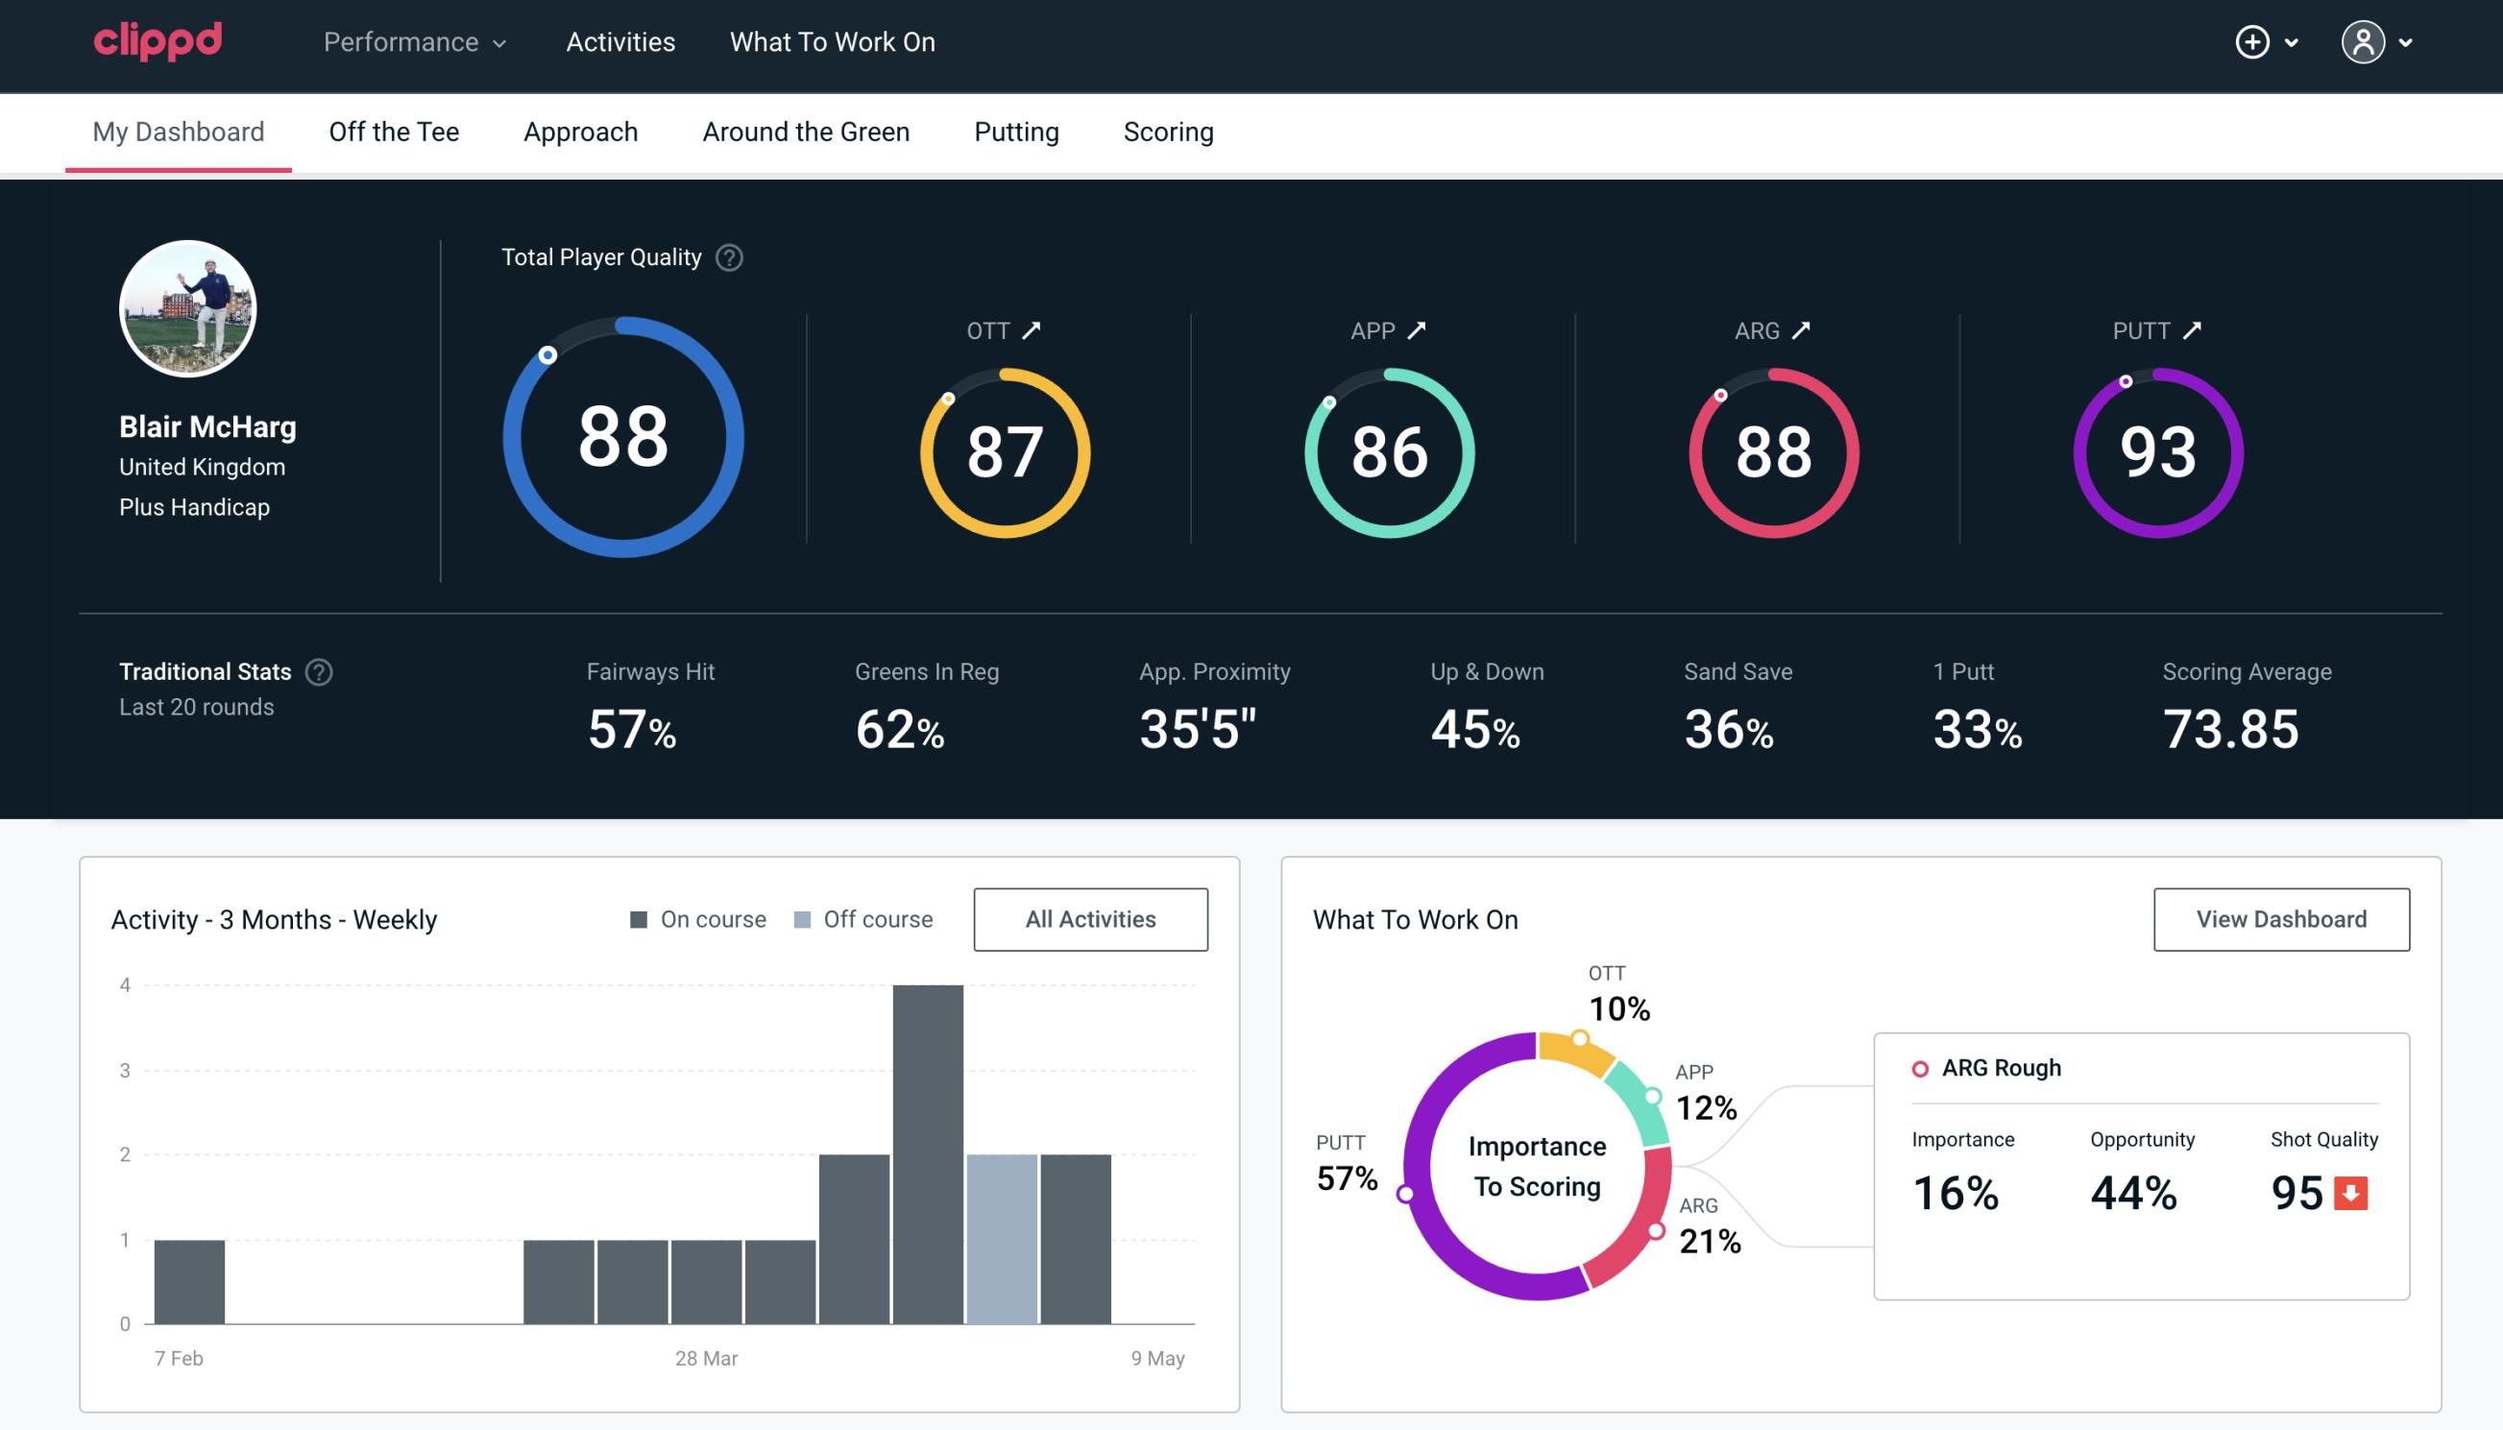Click the View Dashboard button
The image size is (2503, 1430).
pos(2281,918)
